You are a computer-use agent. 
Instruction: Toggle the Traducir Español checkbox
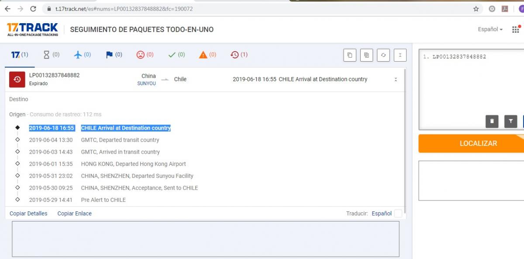(398, 214)
